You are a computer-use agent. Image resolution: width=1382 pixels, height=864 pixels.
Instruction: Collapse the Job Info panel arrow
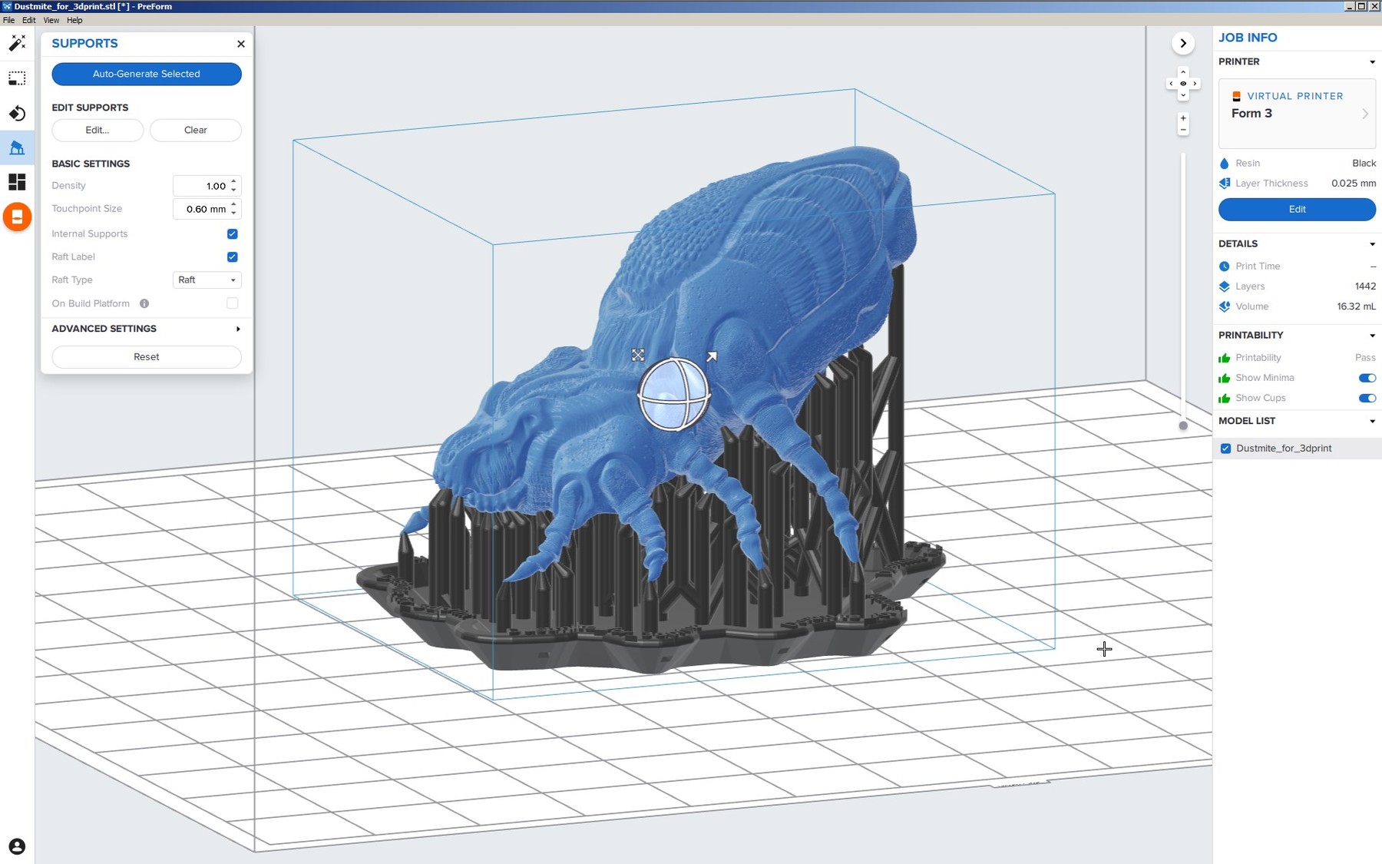[x=1183, y=43]
